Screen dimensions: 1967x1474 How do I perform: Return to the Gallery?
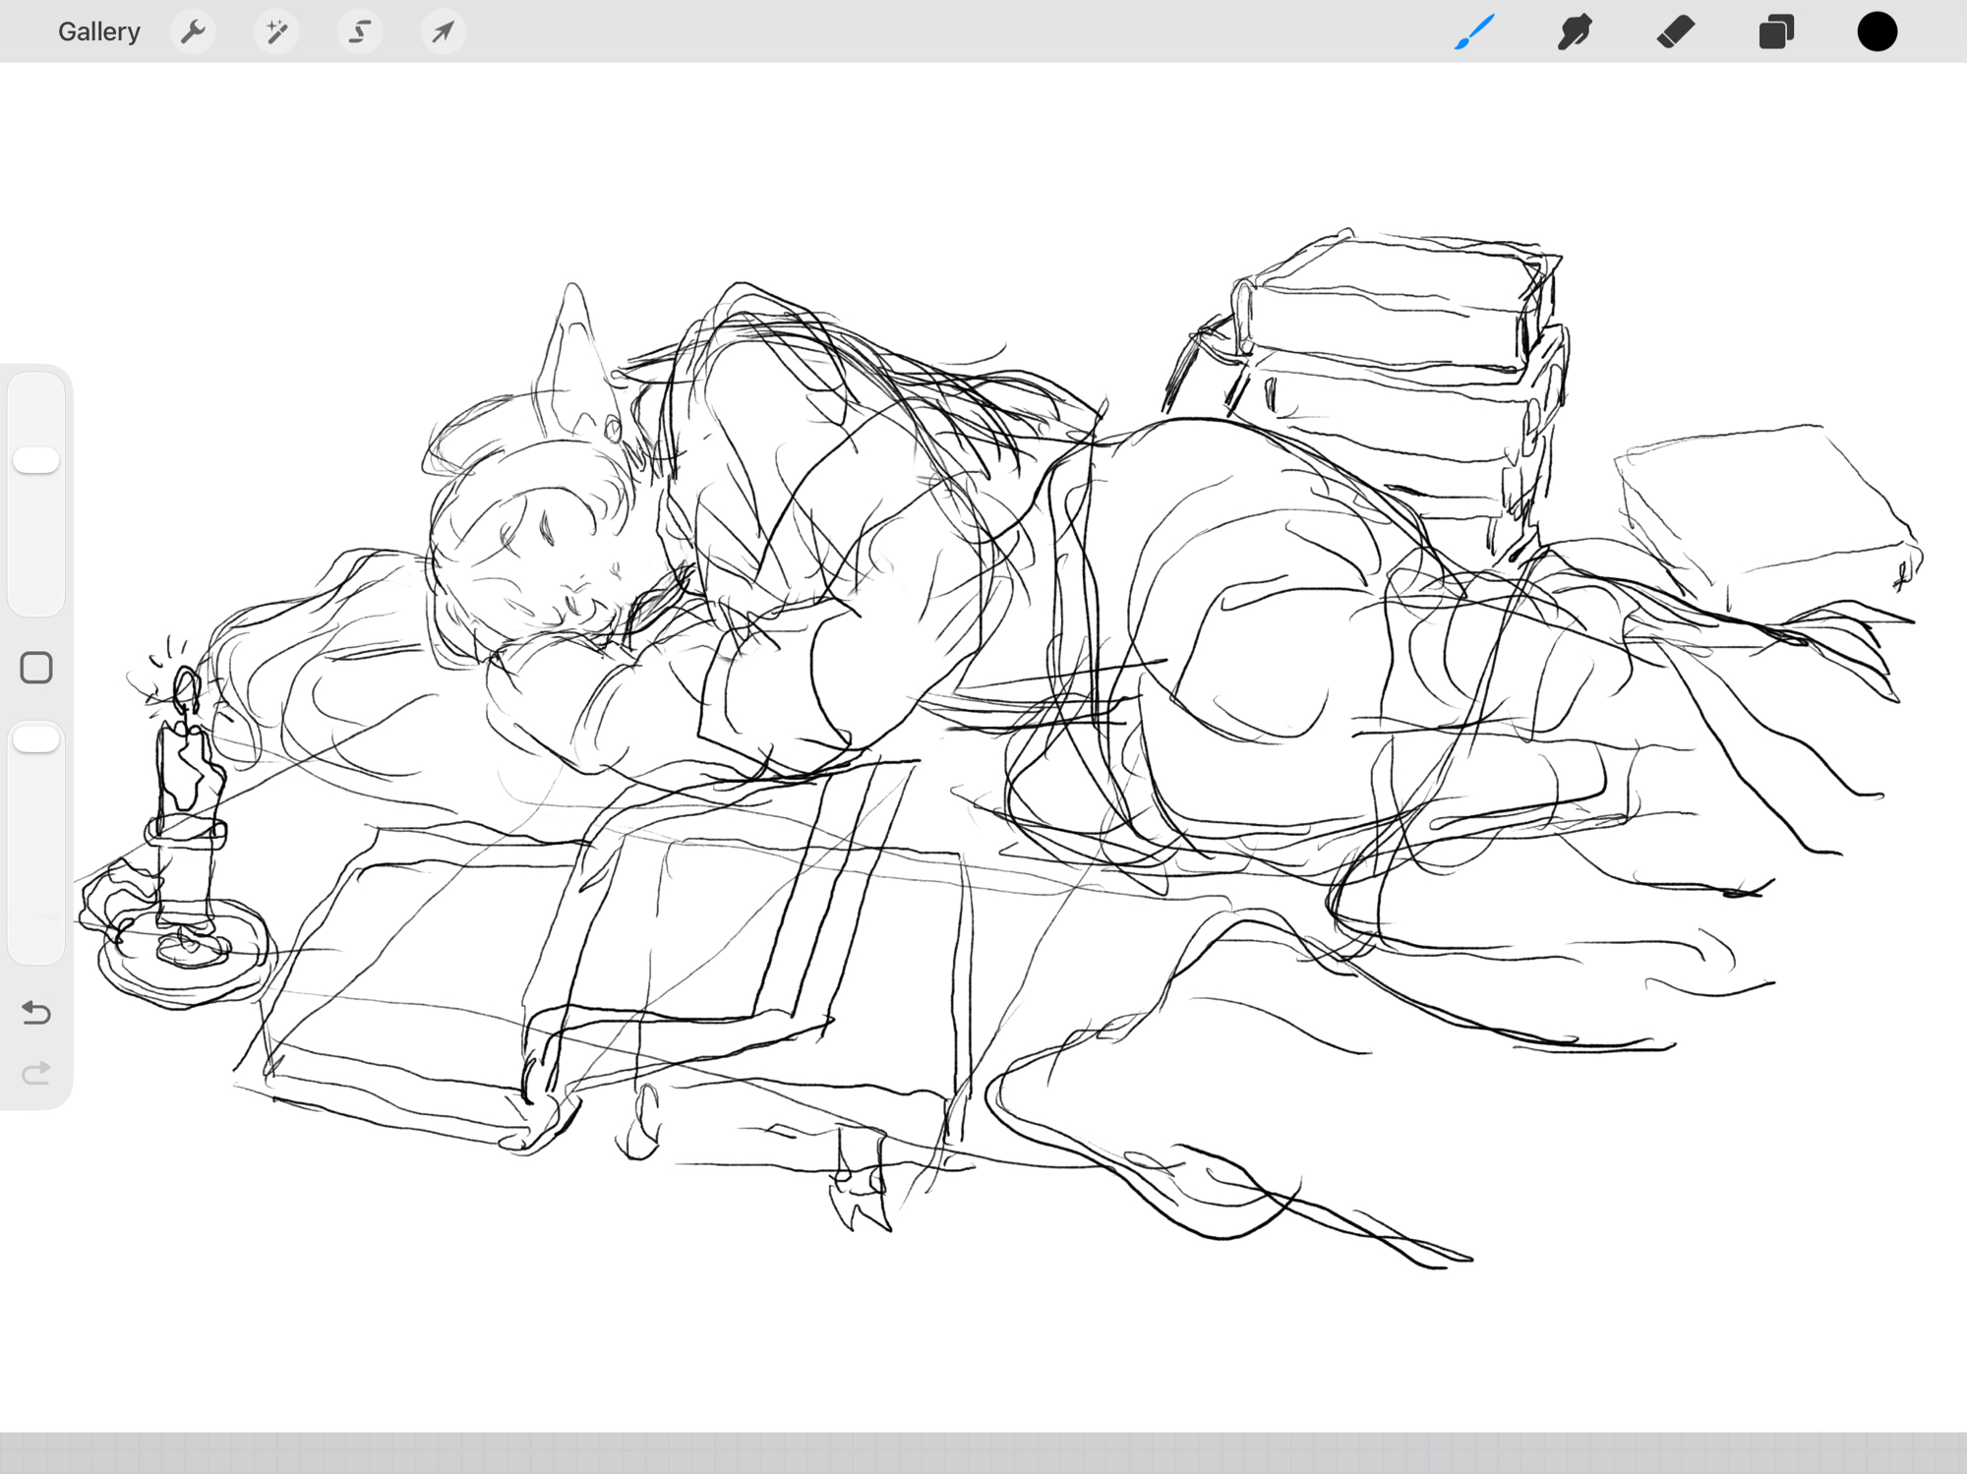(x=98, y=31)
